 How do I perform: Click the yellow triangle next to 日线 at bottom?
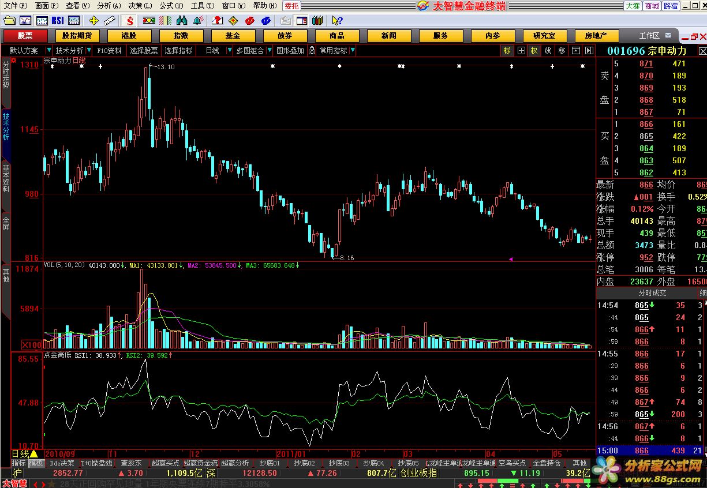33,454
